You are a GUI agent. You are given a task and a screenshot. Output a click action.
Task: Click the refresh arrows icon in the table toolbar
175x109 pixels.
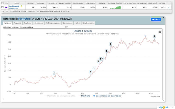(x=7, y=12)
